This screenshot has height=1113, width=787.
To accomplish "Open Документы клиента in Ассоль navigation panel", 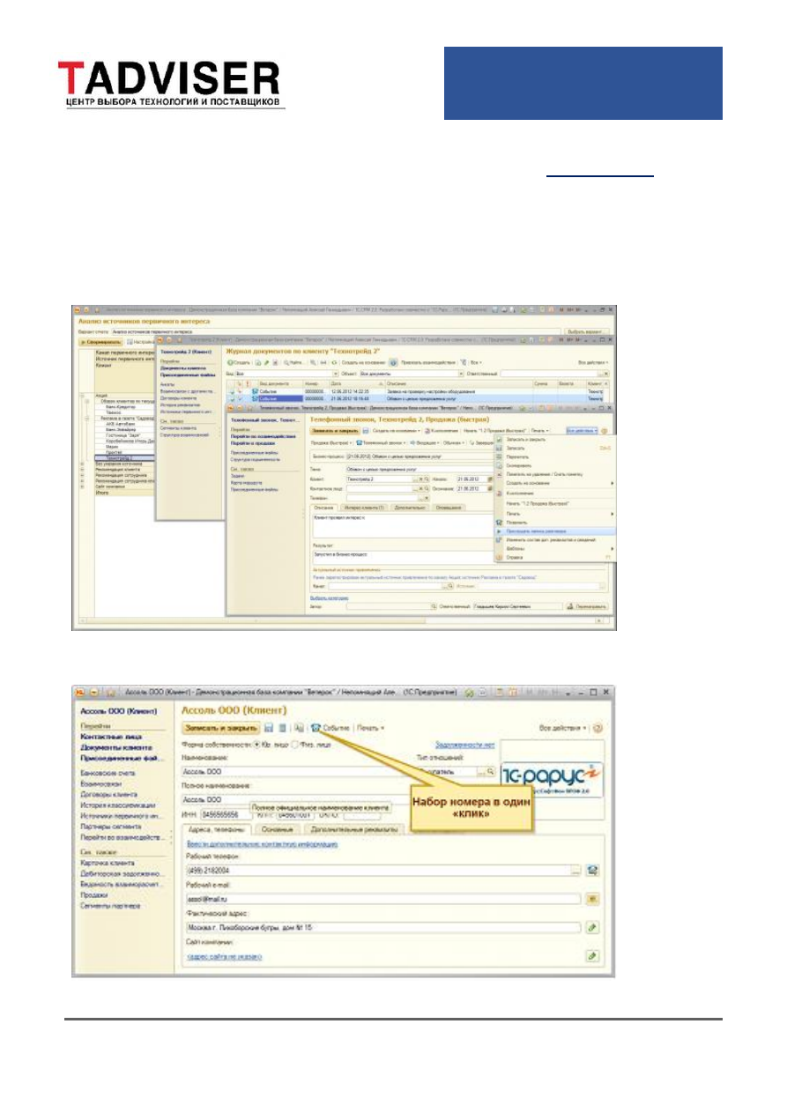I will (x=115, y=747).
